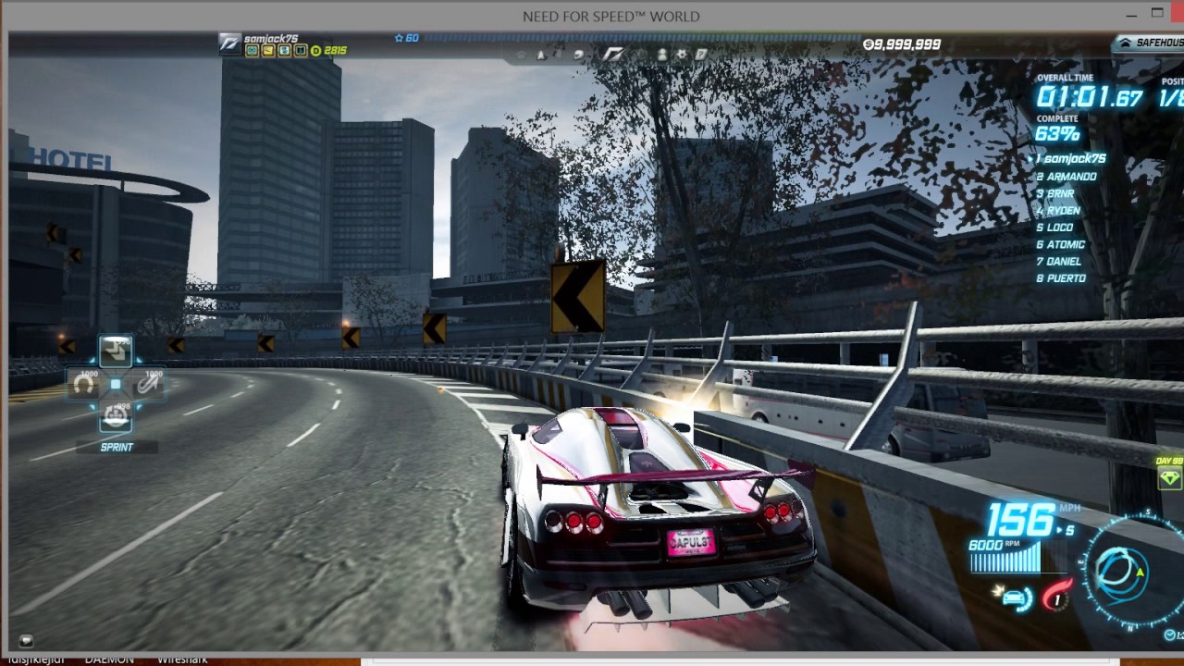Open the samjack75 player profile avatar
This screenshot has height=666, width=1184.
(228, 42)
